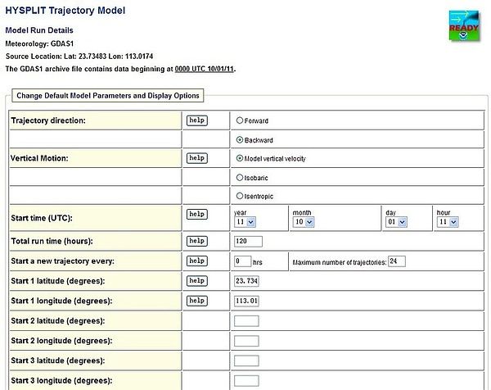Click the Start 1 longitude field
Image resolution: width=491 pixels, height=390 pixels.
click(246, 301)
